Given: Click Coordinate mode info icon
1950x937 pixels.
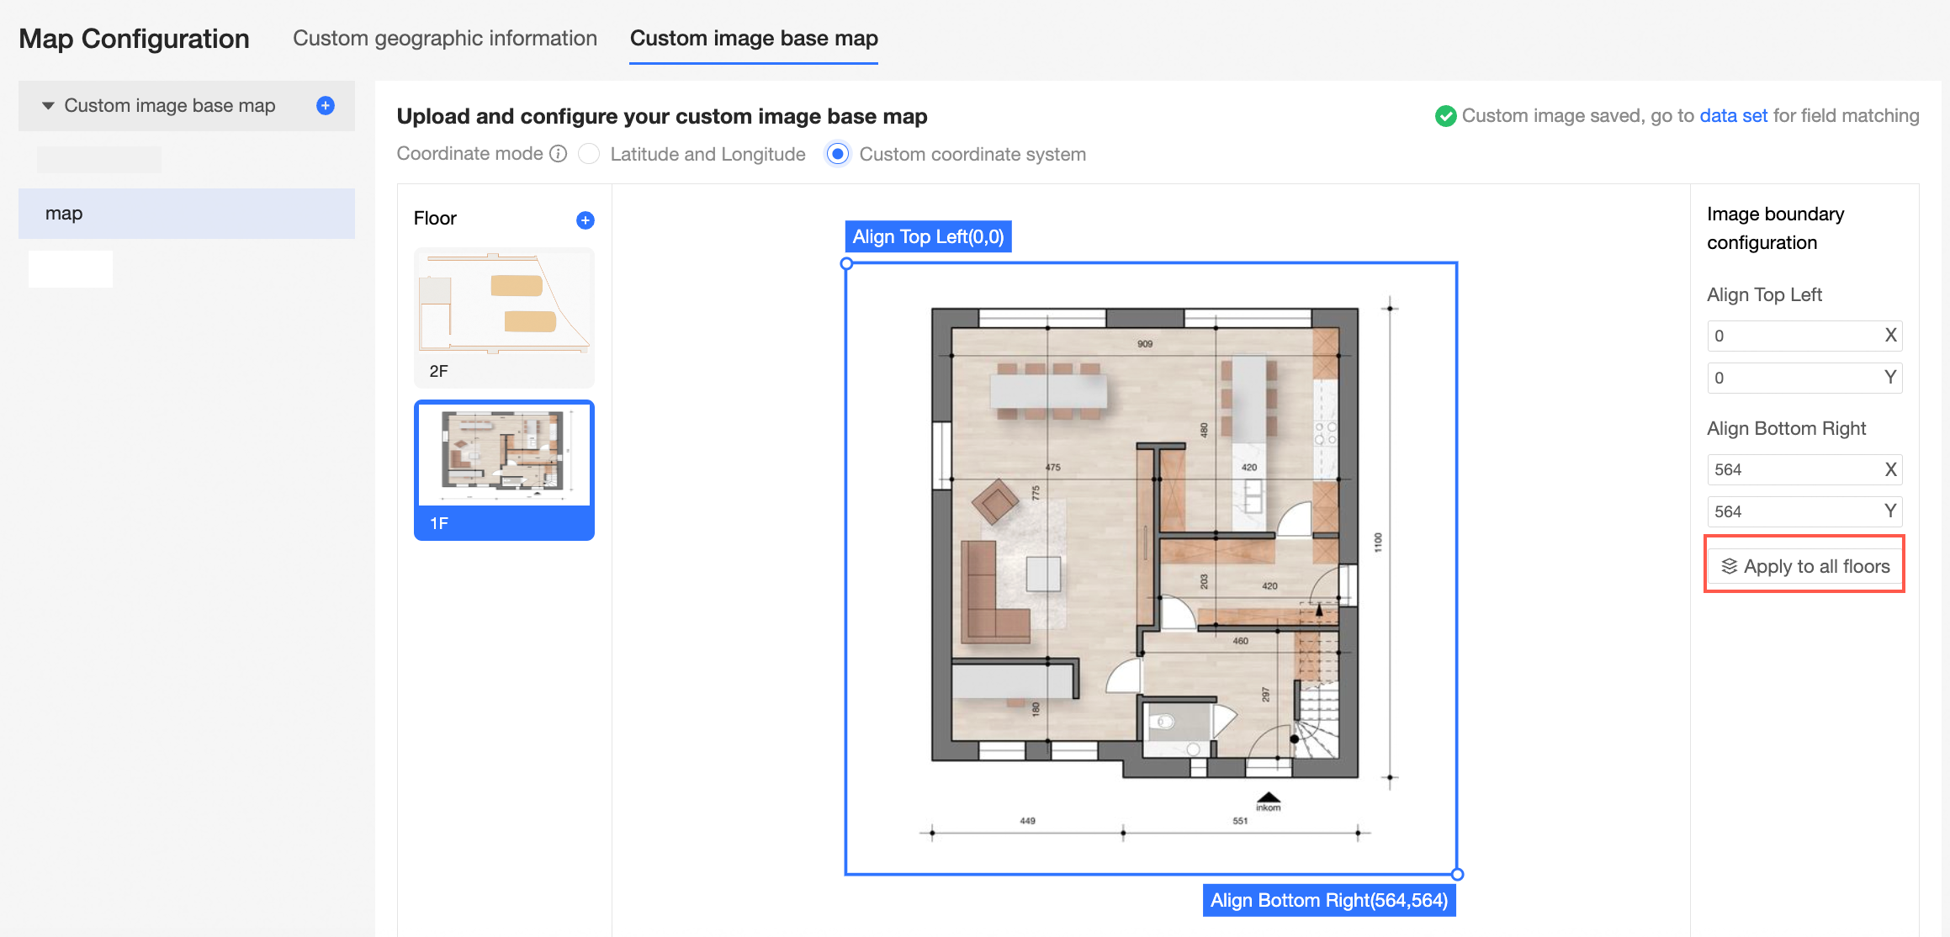Looking at the screenshot, I should 559,154.
